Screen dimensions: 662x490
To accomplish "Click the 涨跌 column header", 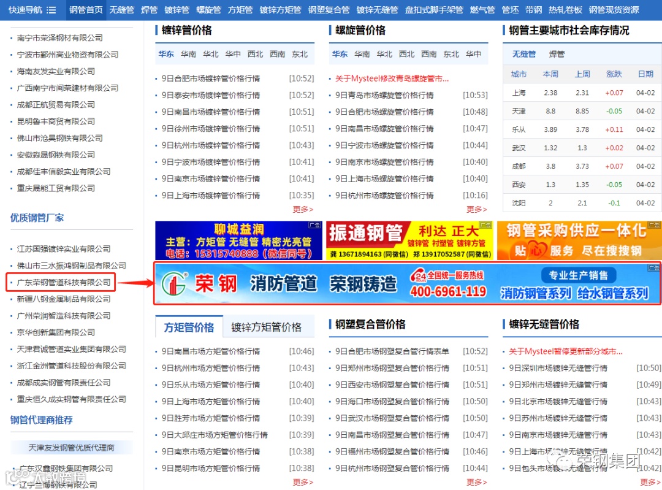I will point(614,74).
